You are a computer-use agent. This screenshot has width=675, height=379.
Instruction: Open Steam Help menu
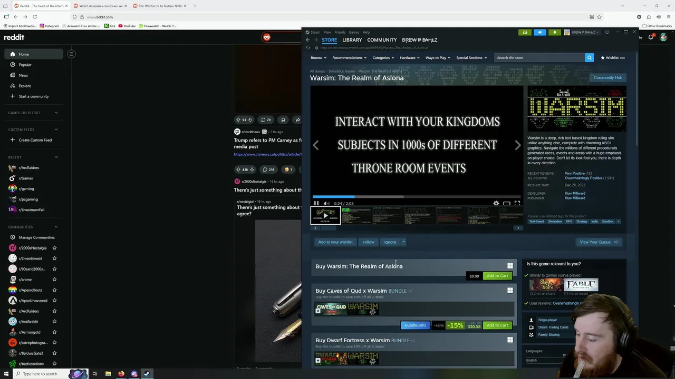point(366,32)
